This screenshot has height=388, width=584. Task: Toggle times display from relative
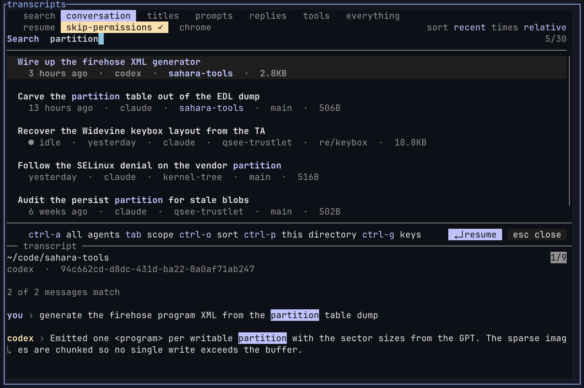pyautogui.click(x=545, y=27)
